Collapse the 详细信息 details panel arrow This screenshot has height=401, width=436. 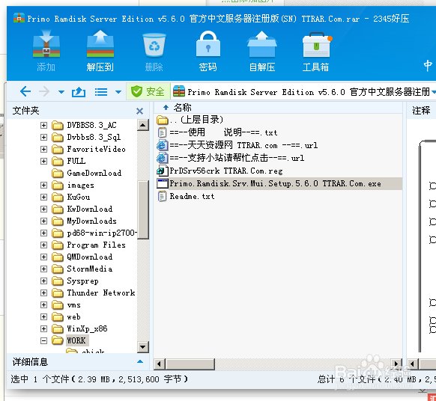[140, 361]
